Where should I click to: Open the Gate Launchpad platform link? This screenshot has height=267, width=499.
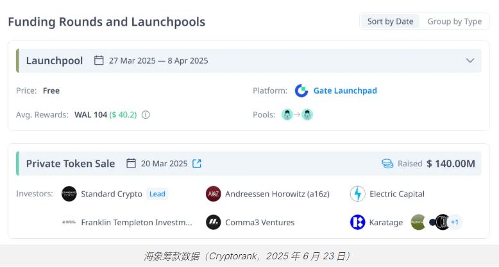(x=345, y=90)
